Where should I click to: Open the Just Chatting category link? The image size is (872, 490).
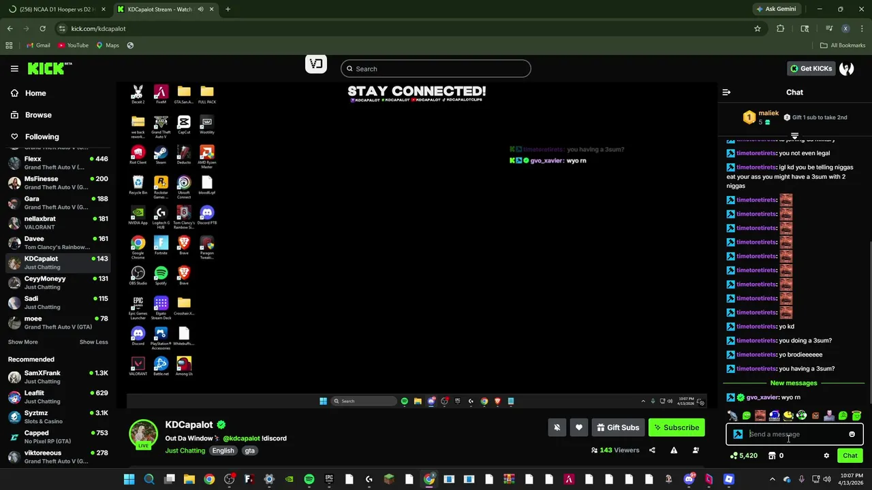coord(185,451)
